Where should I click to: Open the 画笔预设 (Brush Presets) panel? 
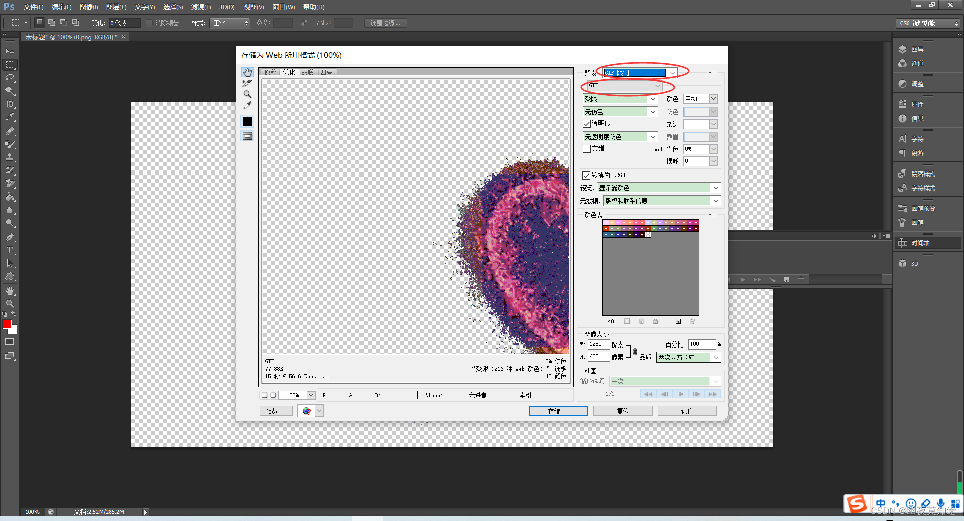click(927, 208)
